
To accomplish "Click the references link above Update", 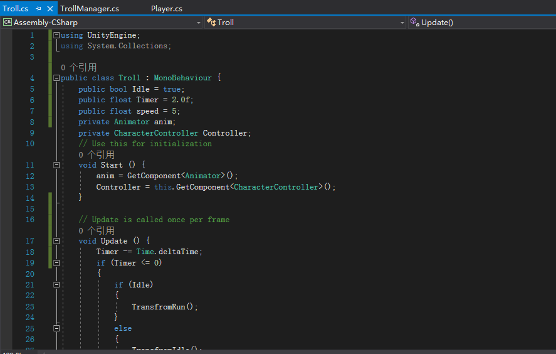I will (x=97, y=230).
